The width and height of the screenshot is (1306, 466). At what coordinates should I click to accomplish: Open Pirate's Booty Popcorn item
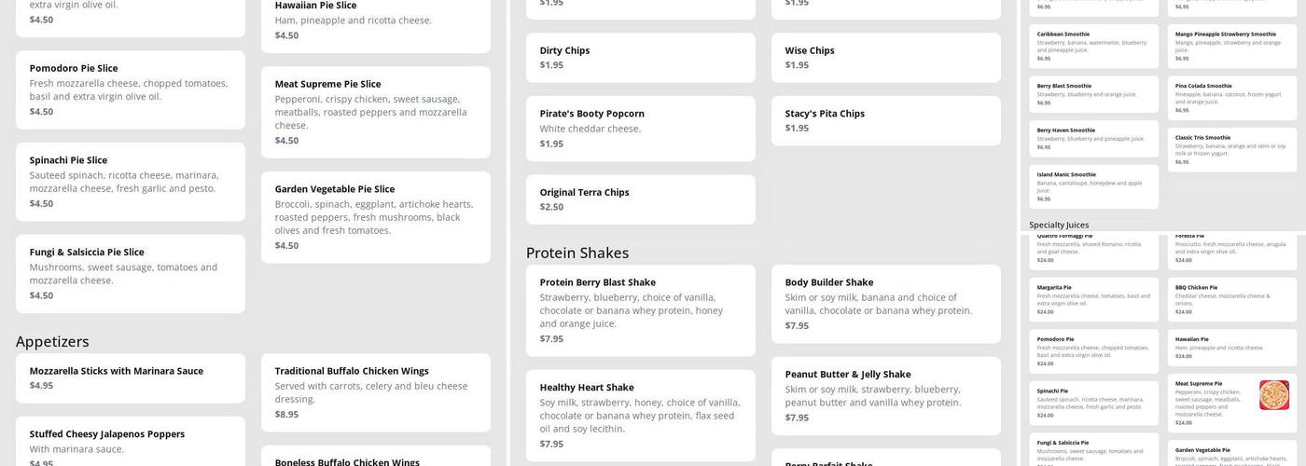click(x=640, y=128)
